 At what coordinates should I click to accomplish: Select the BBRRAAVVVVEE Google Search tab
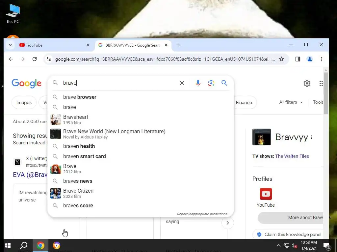[x=133, y=45]
